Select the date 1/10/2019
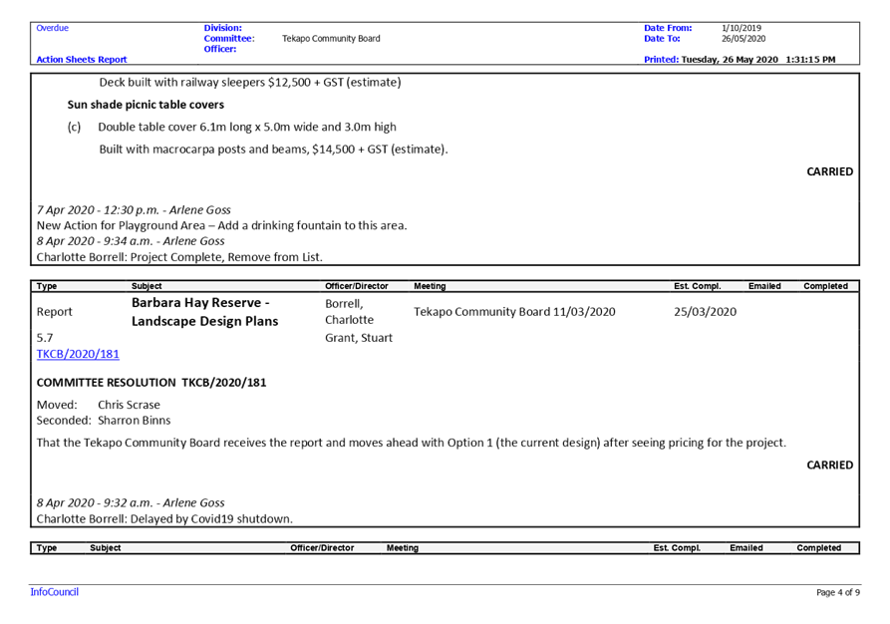 tap(742, 28)
